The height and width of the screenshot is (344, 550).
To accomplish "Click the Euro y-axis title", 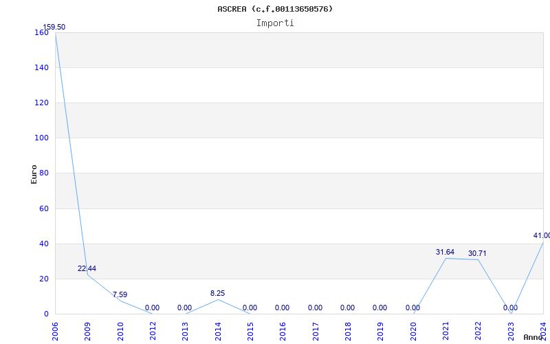I will tap(34, 174).
